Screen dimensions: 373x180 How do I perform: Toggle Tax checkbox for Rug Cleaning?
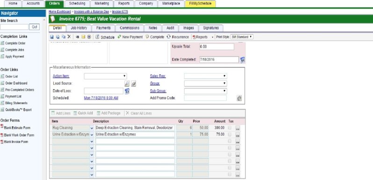pos(230,128)
